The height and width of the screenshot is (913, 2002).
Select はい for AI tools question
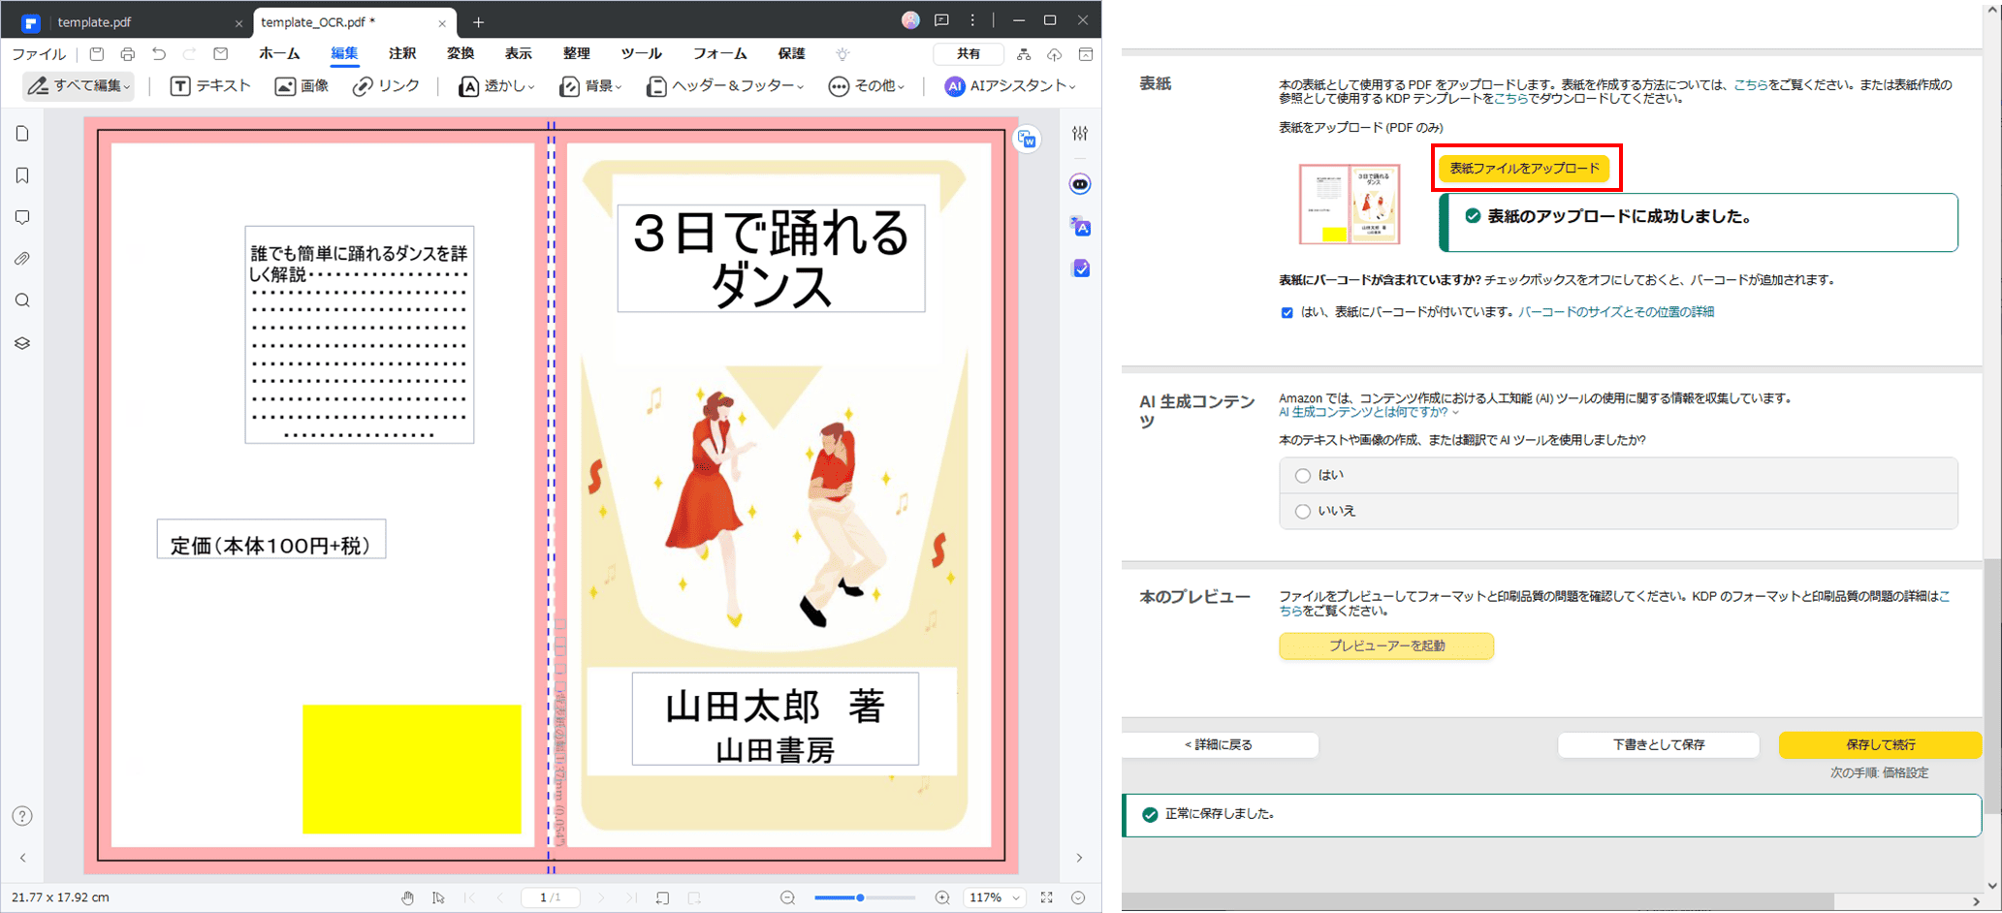point(1303,476)
